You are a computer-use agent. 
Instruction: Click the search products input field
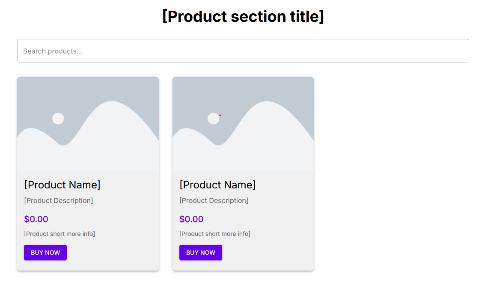click(x=243, y=51)
